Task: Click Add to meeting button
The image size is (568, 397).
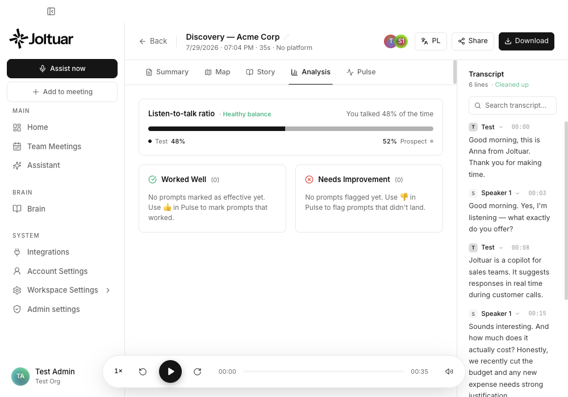Action: (x=62, y=92)
